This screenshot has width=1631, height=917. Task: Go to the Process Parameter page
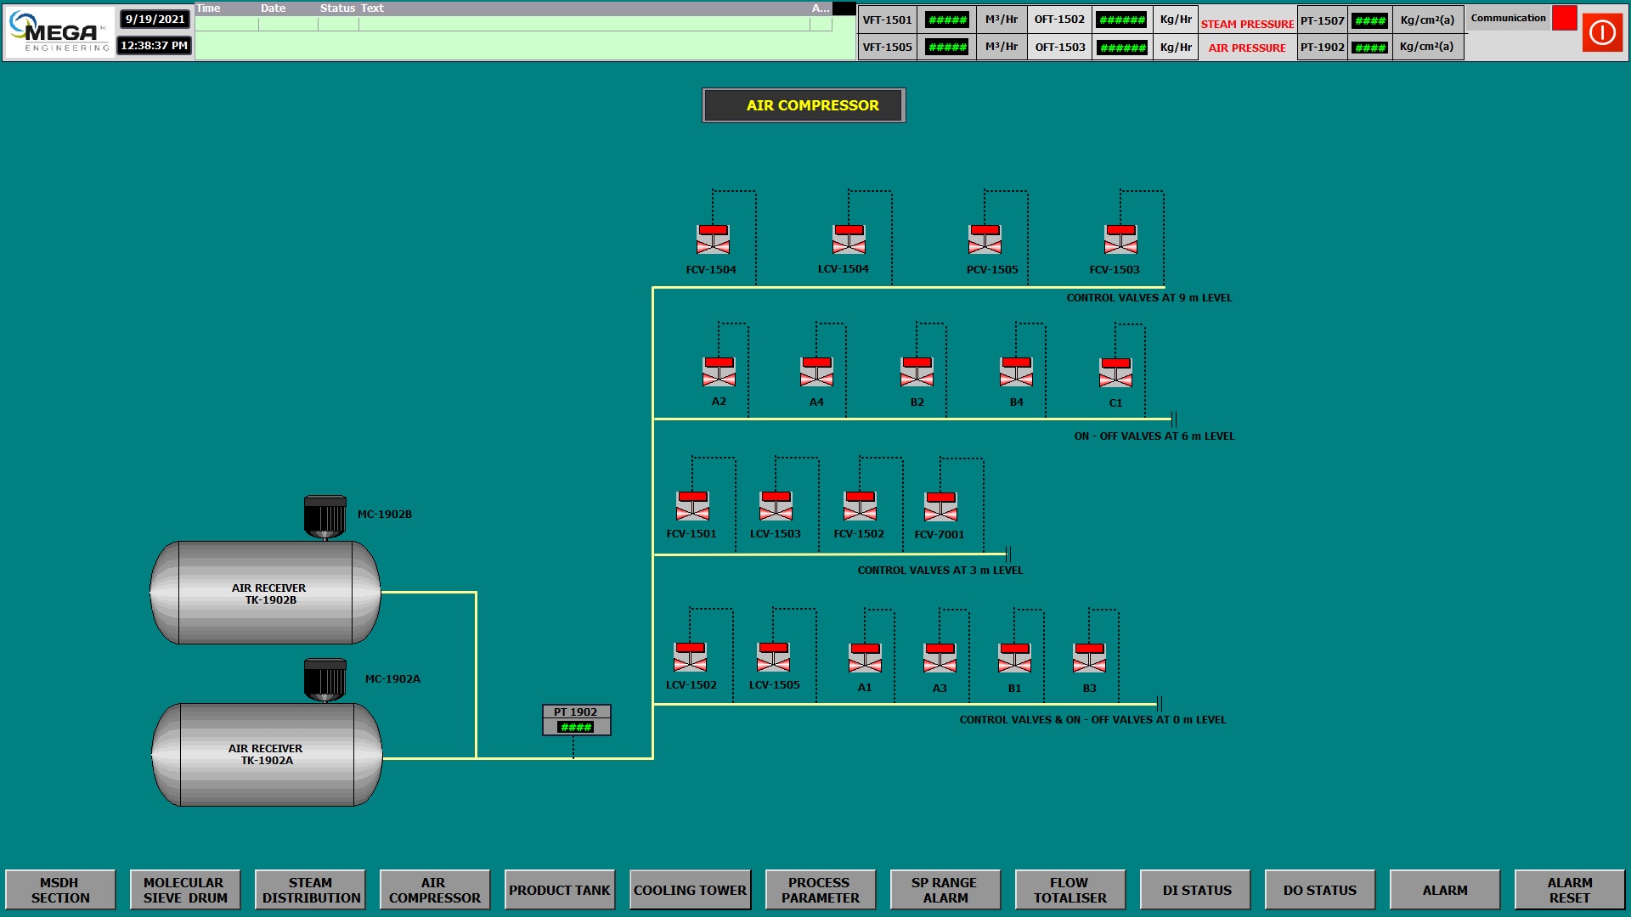820,890
